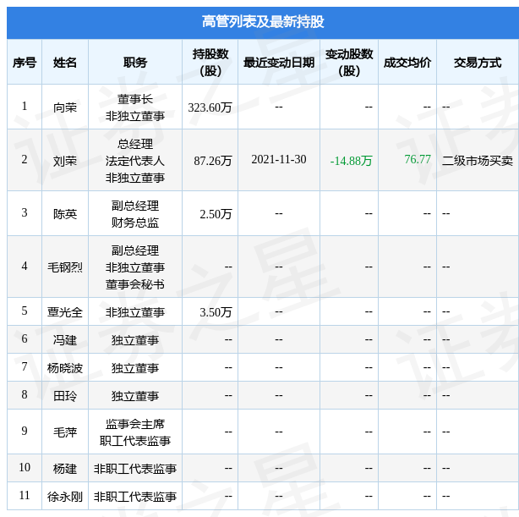Select the name 田玲
Viewport: 519px width, 517px height.
click(x=65, y=396)
